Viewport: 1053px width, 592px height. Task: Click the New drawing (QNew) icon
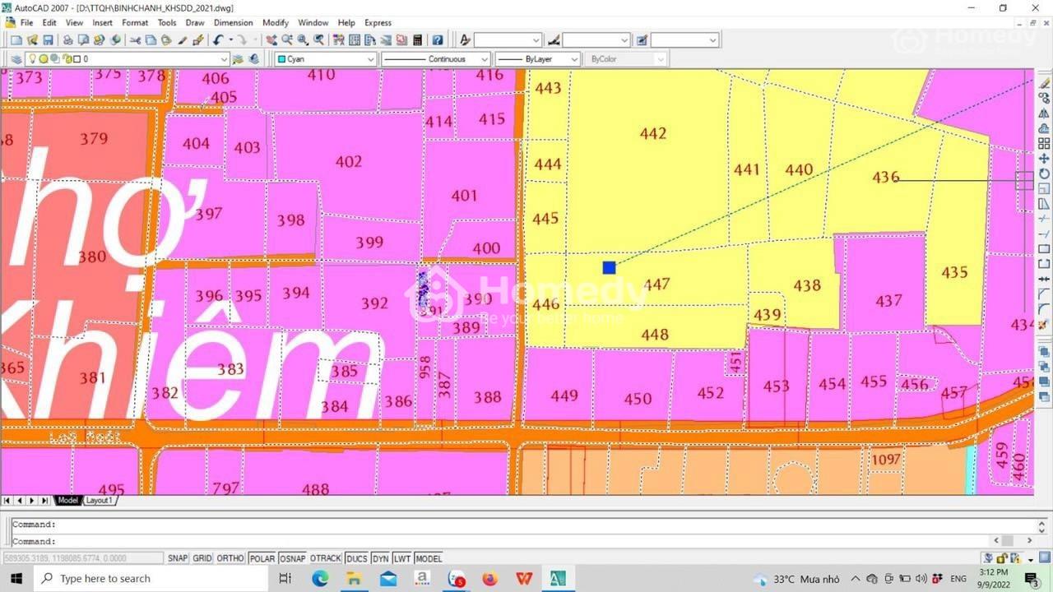pos(16,39)
